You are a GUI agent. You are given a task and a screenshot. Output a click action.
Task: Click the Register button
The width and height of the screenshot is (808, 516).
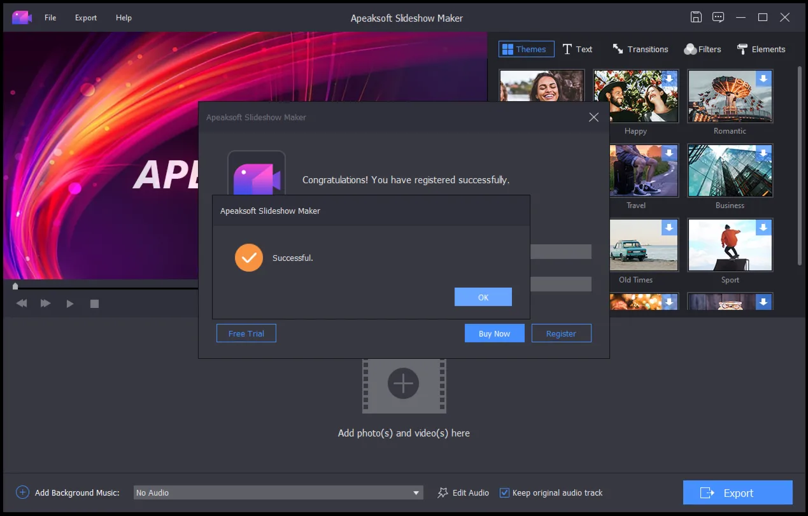pyautogui.click(x=561, y=333)
